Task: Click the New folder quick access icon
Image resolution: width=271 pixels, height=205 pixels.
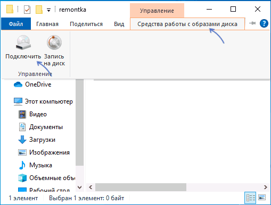Action: pyautogui.click(x=39, y=10)
